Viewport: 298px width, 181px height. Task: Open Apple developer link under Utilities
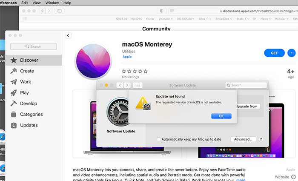[127, 57]
